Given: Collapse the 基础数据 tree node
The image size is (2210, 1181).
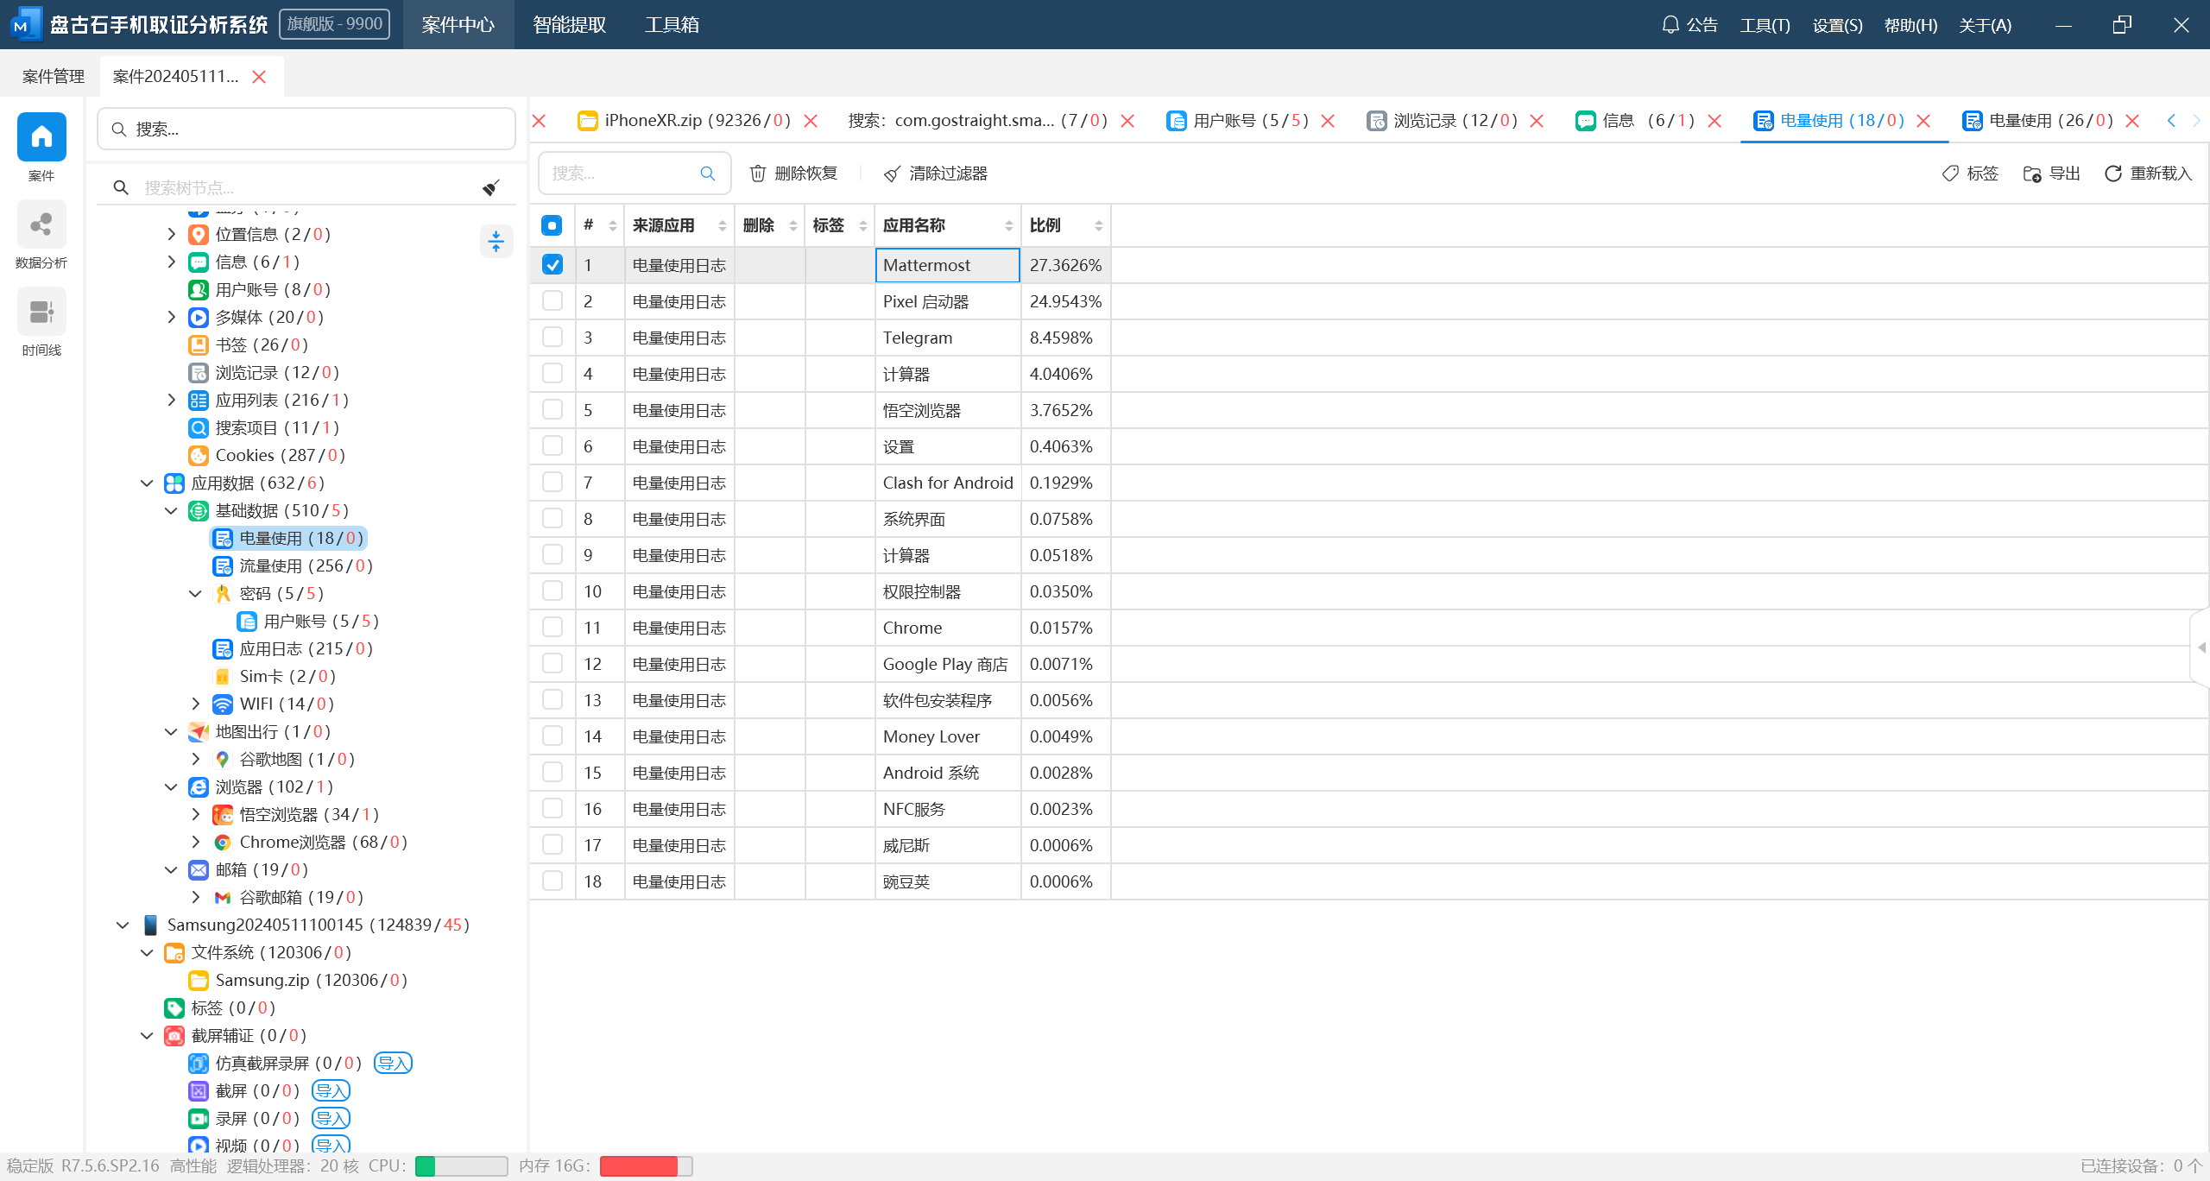Looking at the screenshot, I should 171,510.
